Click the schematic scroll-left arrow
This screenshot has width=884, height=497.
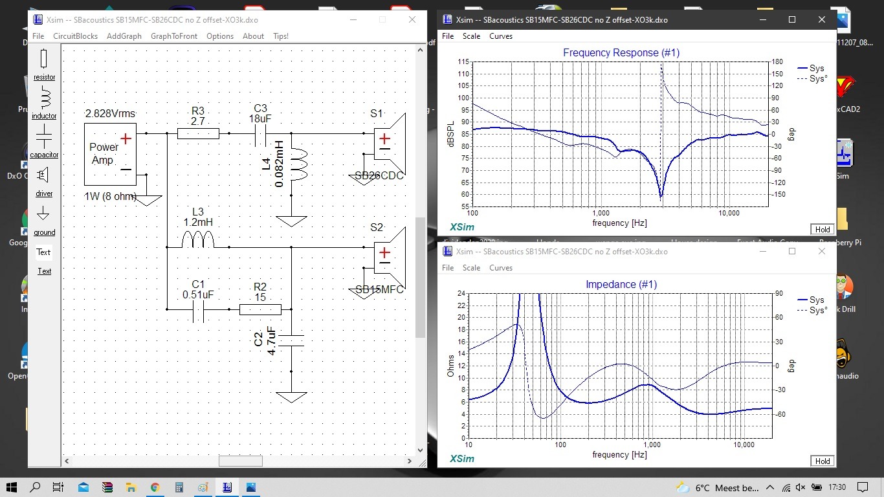point(67,461)
